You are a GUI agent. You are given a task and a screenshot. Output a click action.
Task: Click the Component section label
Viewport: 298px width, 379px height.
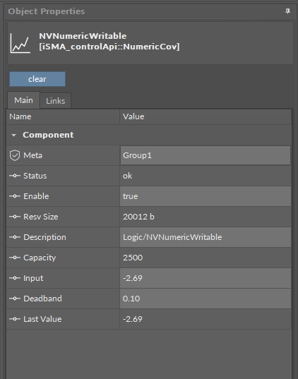click(48, 135)
